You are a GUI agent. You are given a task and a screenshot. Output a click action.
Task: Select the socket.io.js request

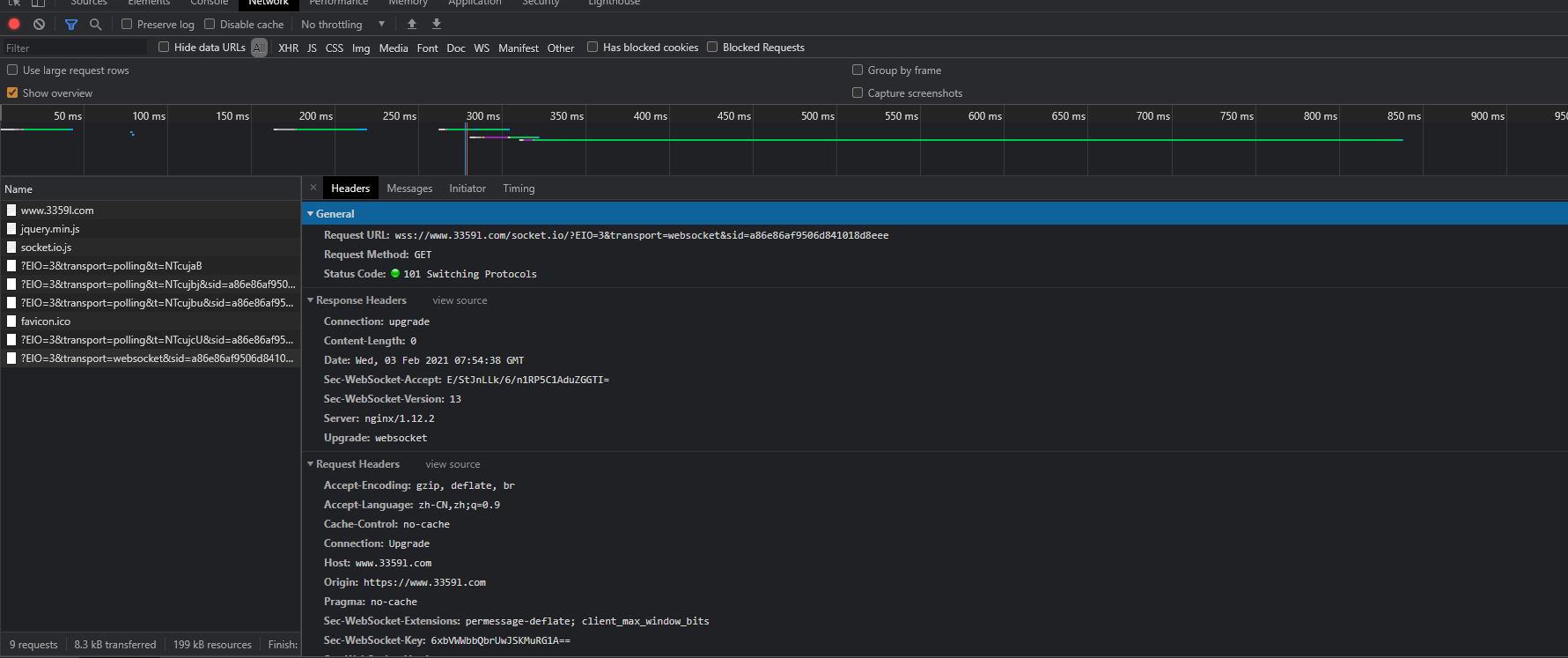click(x=151, y=248)
